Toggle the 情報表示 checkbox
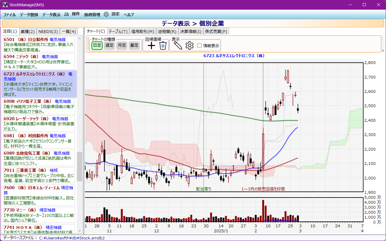The height and width of the screenshot is (241, 386). [x=199, y=46]
